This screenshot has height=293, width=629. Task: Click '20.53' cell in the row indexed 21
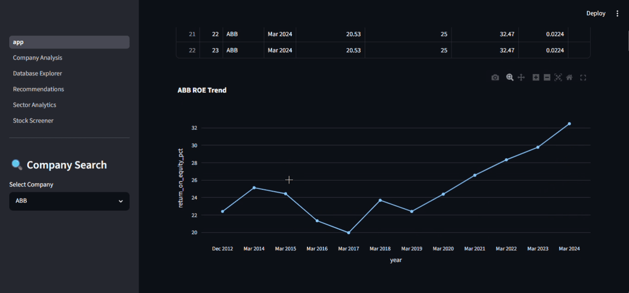[330, 34]
